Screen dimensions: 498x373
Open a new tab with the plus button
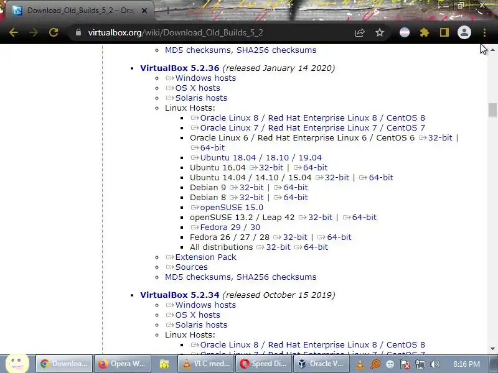[168, 11]
